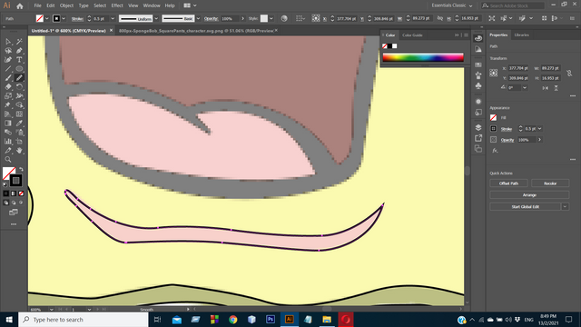The width and height of the screenshot is (581, 327).
Task: Open the Basic brush definition dropdown
Action: (x=198, y=18)
